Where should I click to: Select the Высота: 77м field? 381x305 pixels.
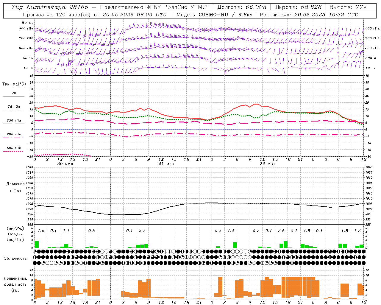point(348,7)
